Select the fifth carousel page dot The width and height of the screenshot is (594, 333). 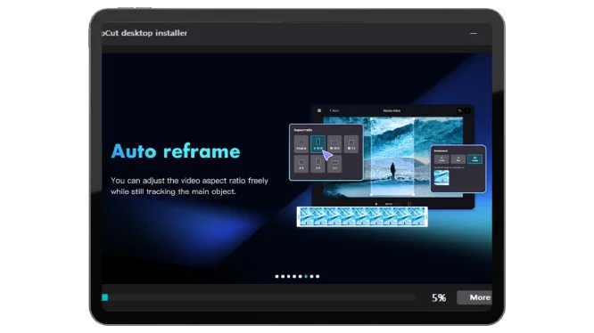click(x=300, y=276)
